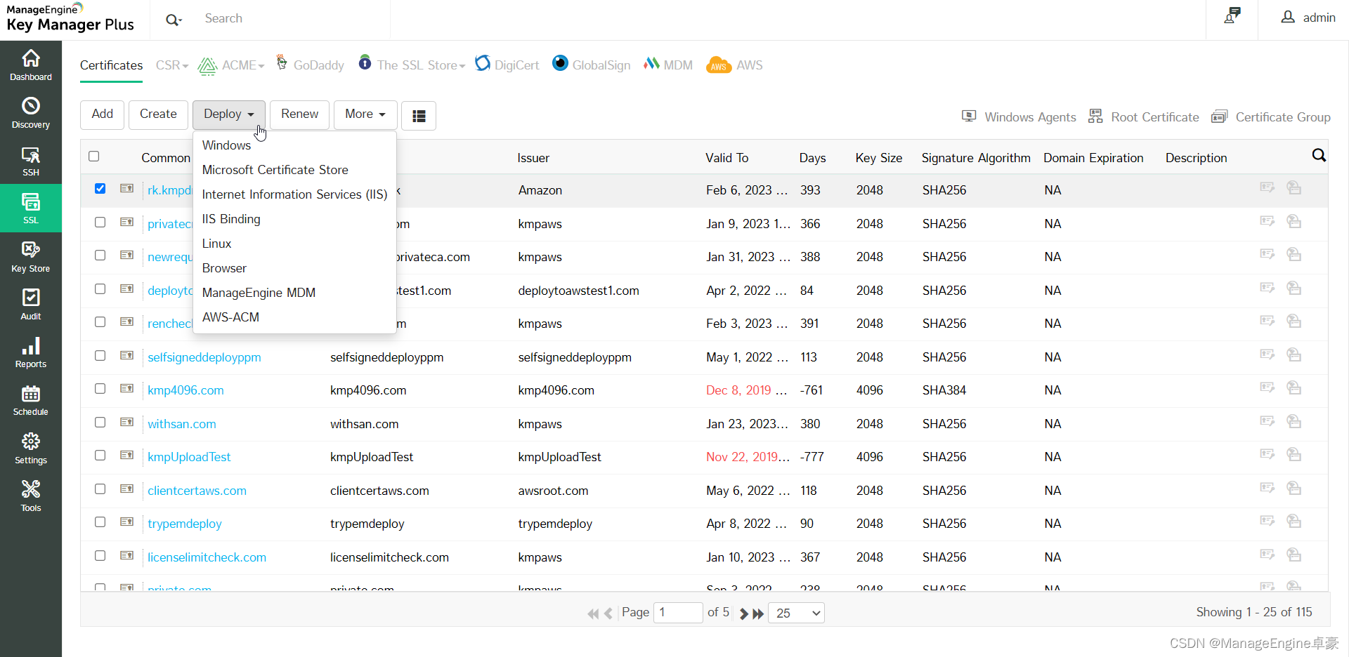The height and width of the screenshot is (657, 1349).
Task: Select IIS Binding from menu
Action: [x=231, y=219]
